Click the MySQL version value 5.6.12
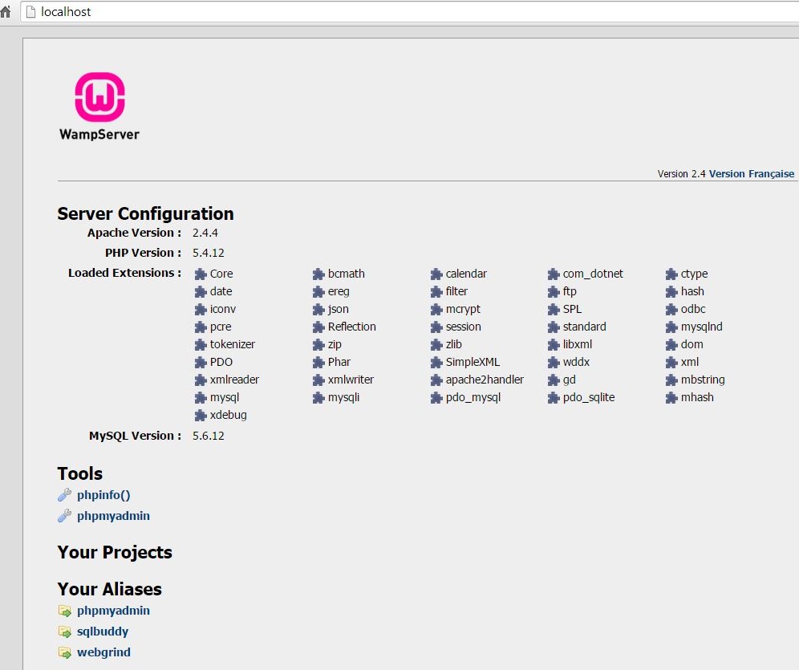 coord(208,436)
